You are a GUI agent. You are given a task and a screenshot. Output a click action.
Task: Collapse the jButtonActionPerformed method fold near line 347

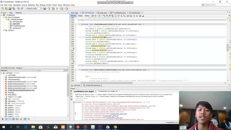pyautogui.click(x=76, y=70)
